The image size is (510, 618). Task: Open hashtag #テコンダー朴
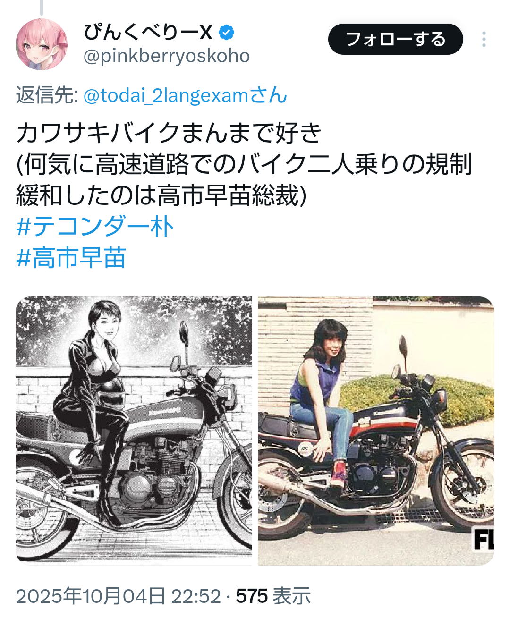pyautogui.click(x=95, y=226)
